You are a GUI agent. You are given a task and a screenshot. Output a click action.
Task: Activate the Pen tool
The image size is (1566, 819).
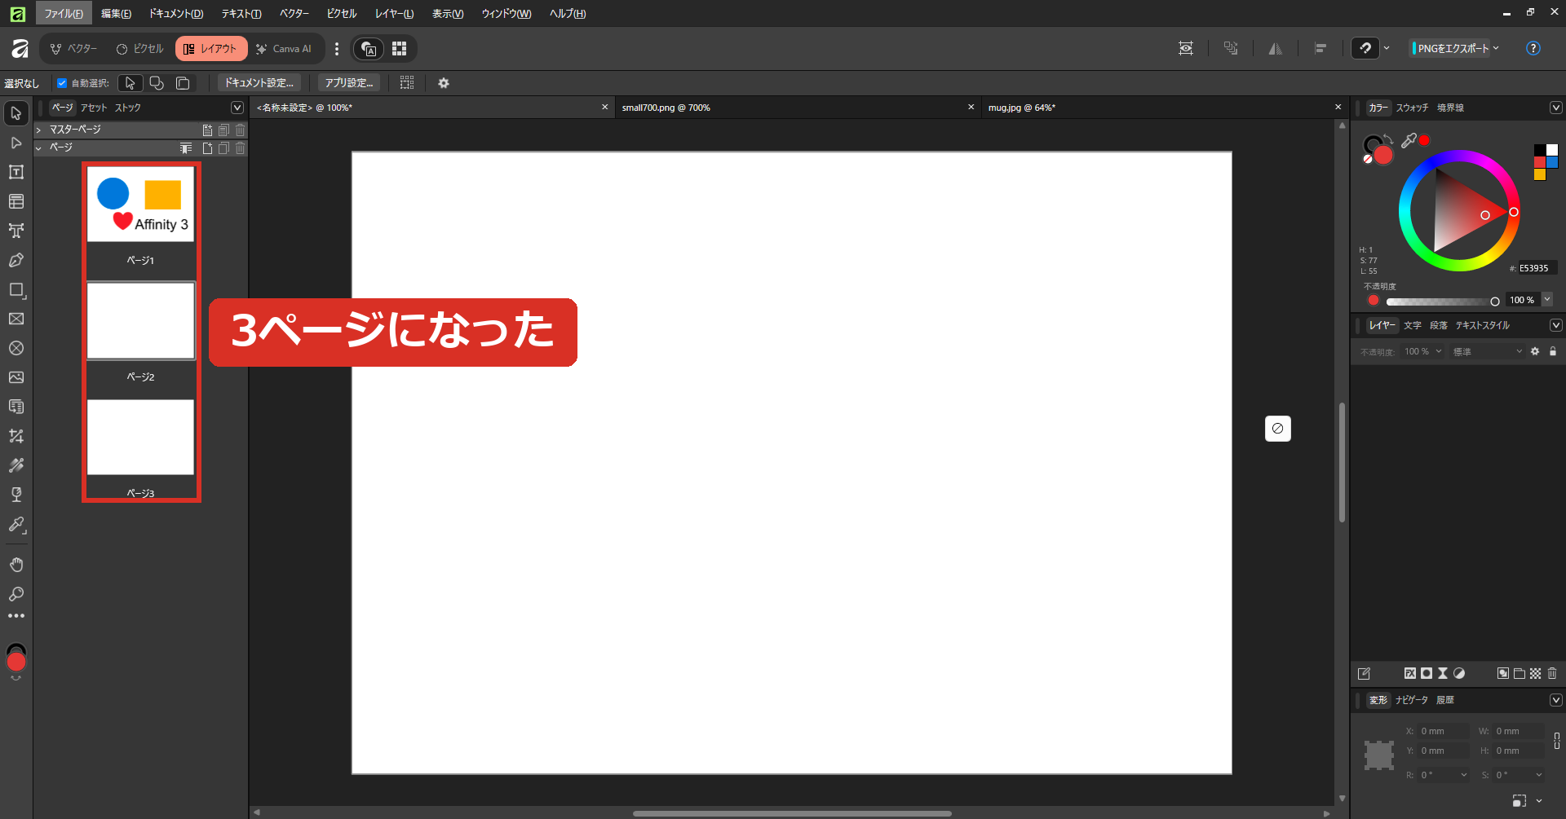tap(16, 260)
